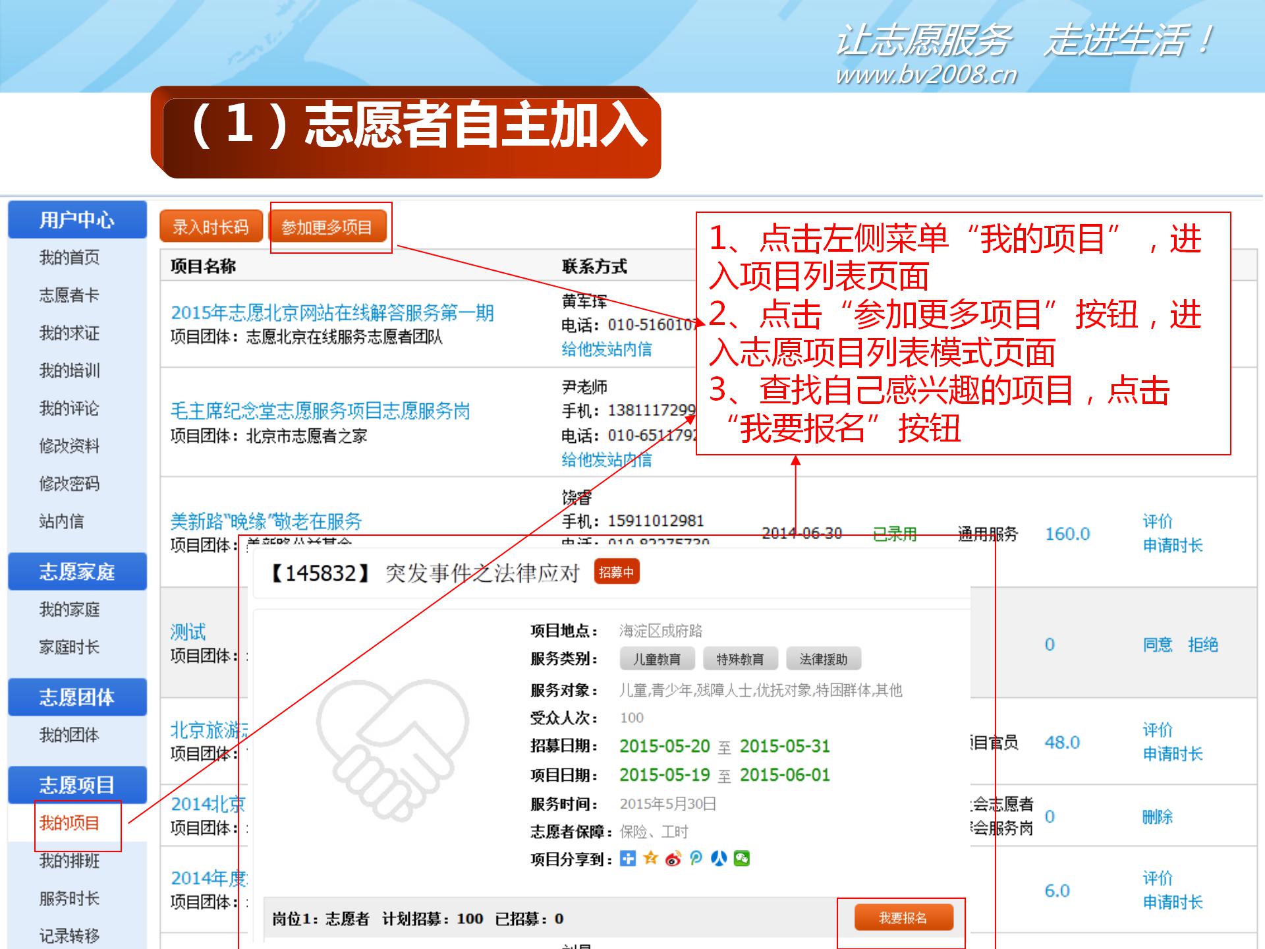This screenshot has width=1265, height=949.
Task: Open 毛主席纪念堂志愿服务项目志愿服务岗 link
Action: tap(320, 411)
